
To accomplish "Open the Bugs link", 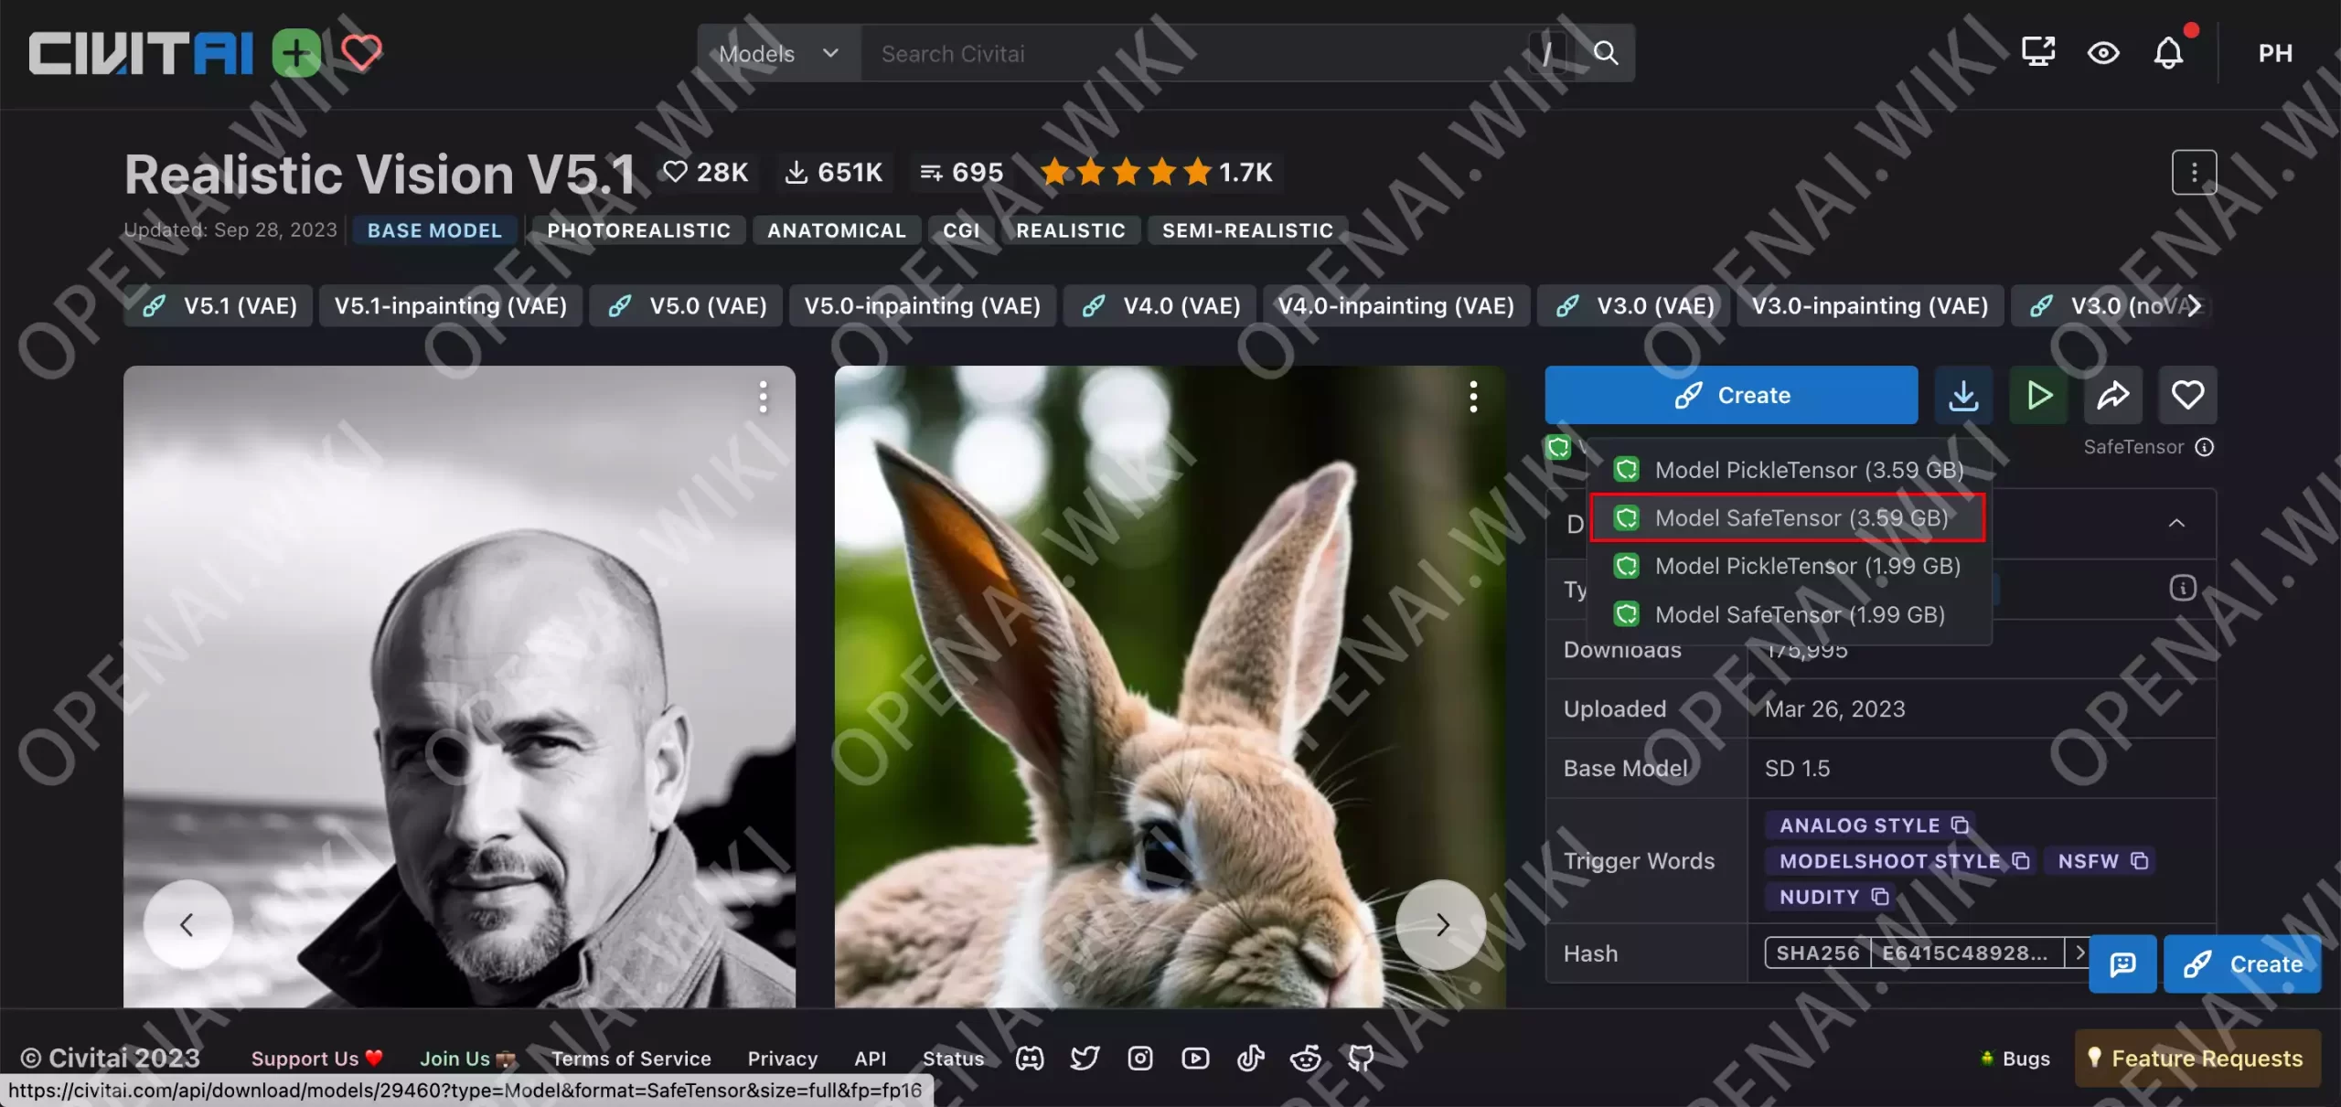I will [2015, 1058].
